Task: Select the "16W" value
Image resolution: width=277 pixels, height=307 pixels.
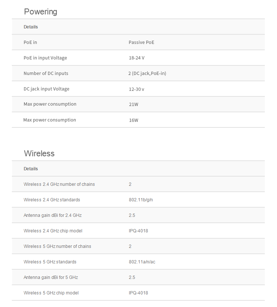Action: 133,120
